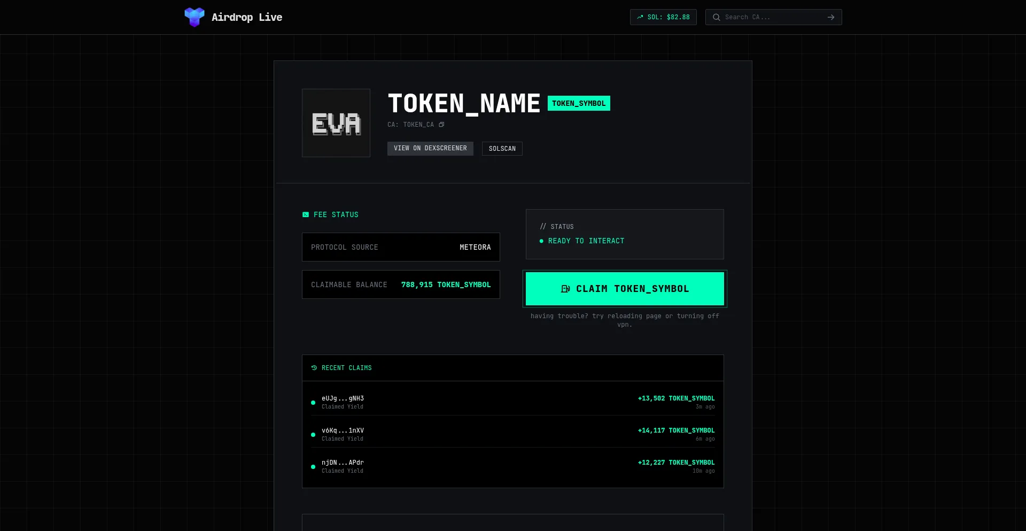
Task: Click the 3m ago timestamp
Action: coord(705,407)
